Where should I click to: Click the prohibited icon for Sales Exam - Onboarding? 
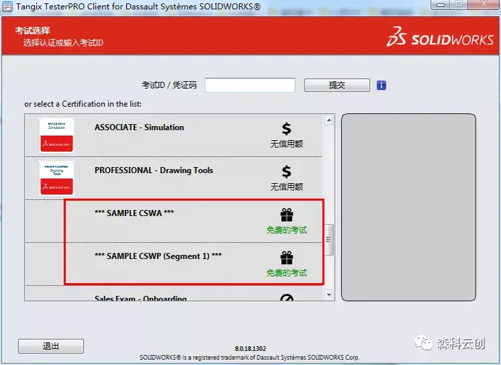tap(286, 298)
